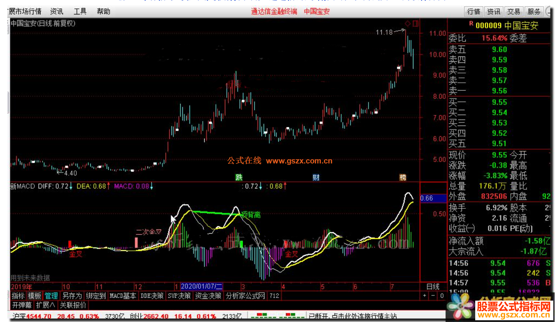
Task: Click the 交易 button at top right
Action: click(514, 12)
